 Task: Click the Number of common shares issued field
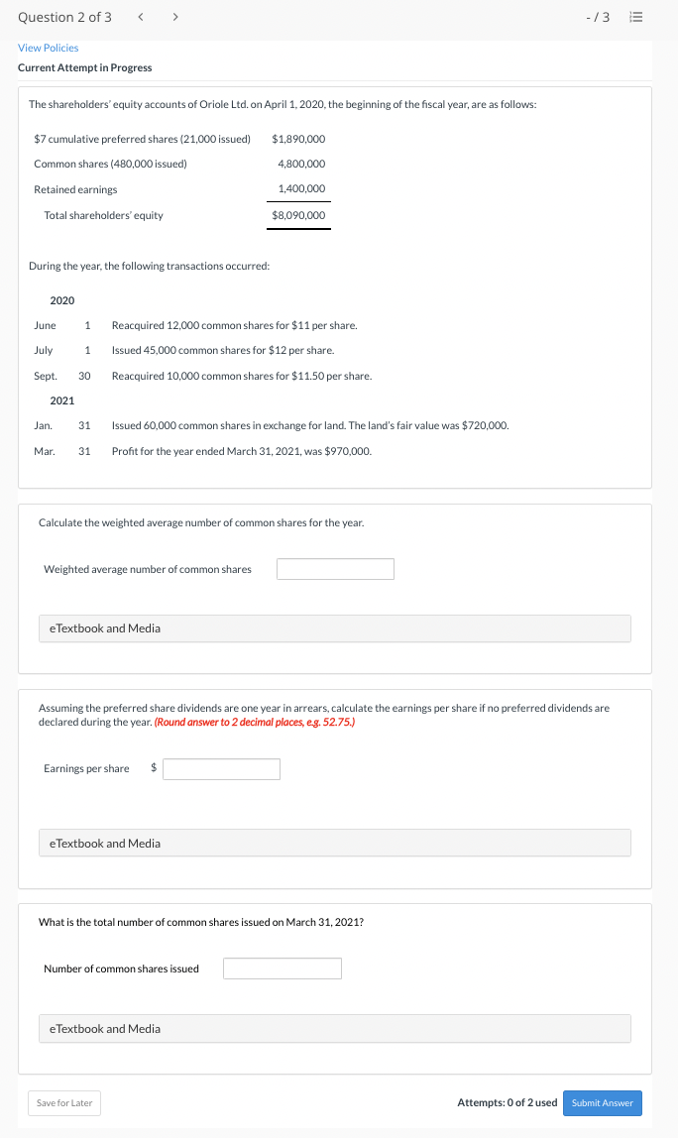[x=282, y=968]
